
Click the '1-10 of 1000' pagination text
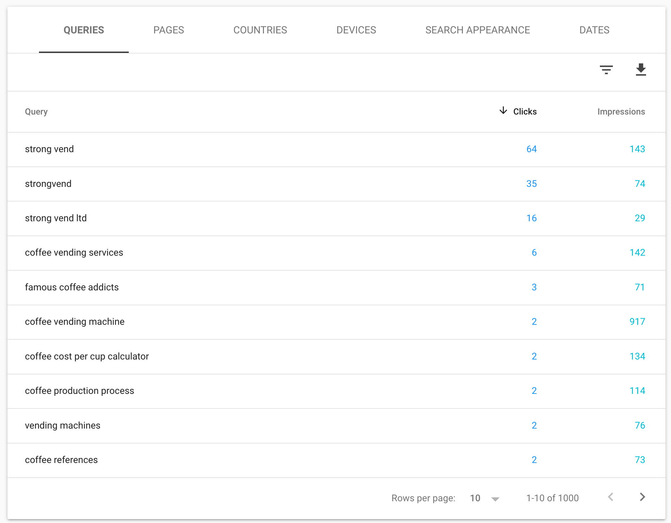(x=552, y=498)
